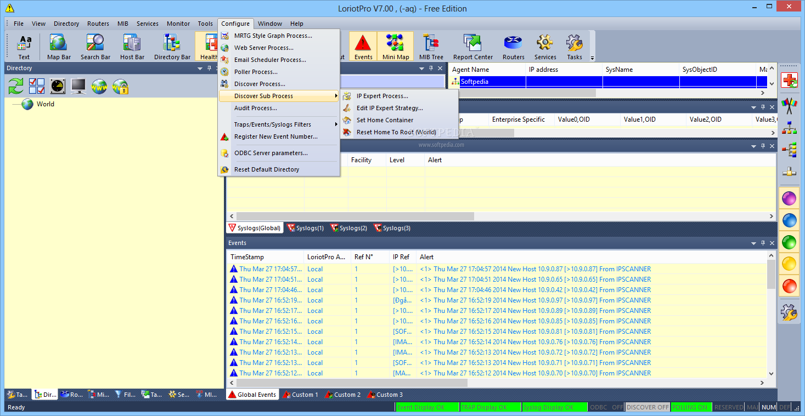Sort events by TimeStamp column header
Image resolution: width=805 pixels, height=416 pixels.
[x=265, y=257]
